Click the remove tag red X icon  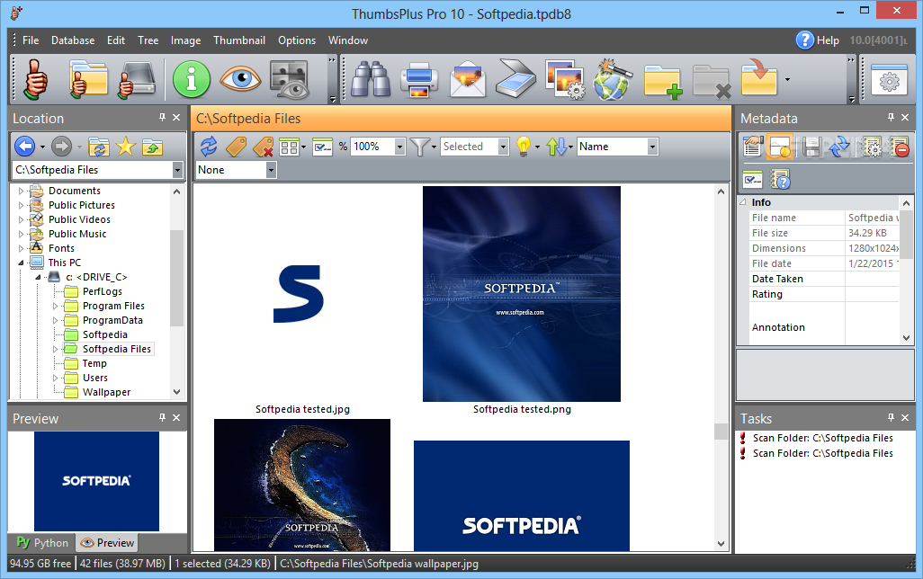tap(263, 147)
